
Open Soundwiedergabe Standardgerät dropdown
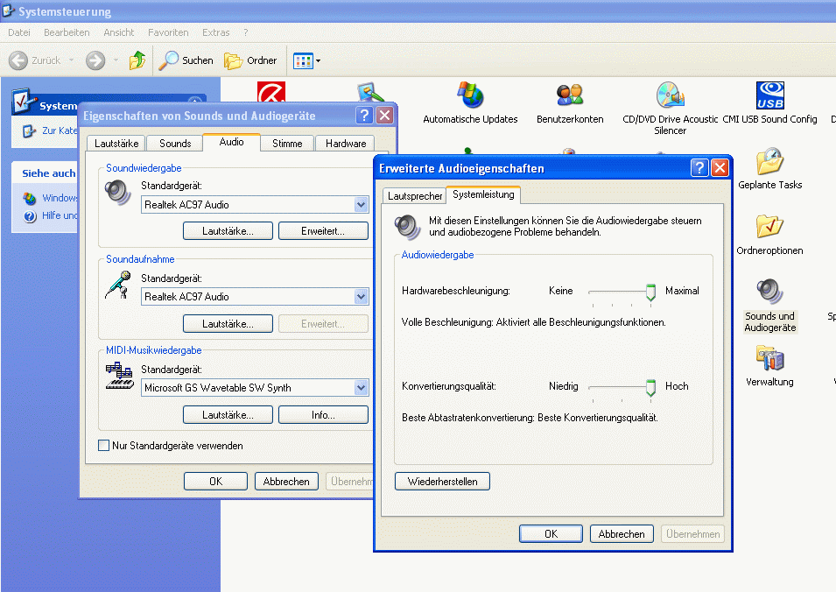pos(361,205)
